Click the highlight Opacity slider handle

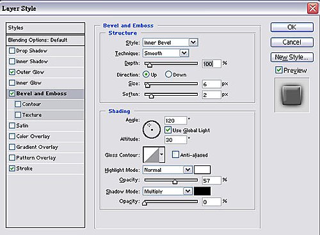coord(175,181)
